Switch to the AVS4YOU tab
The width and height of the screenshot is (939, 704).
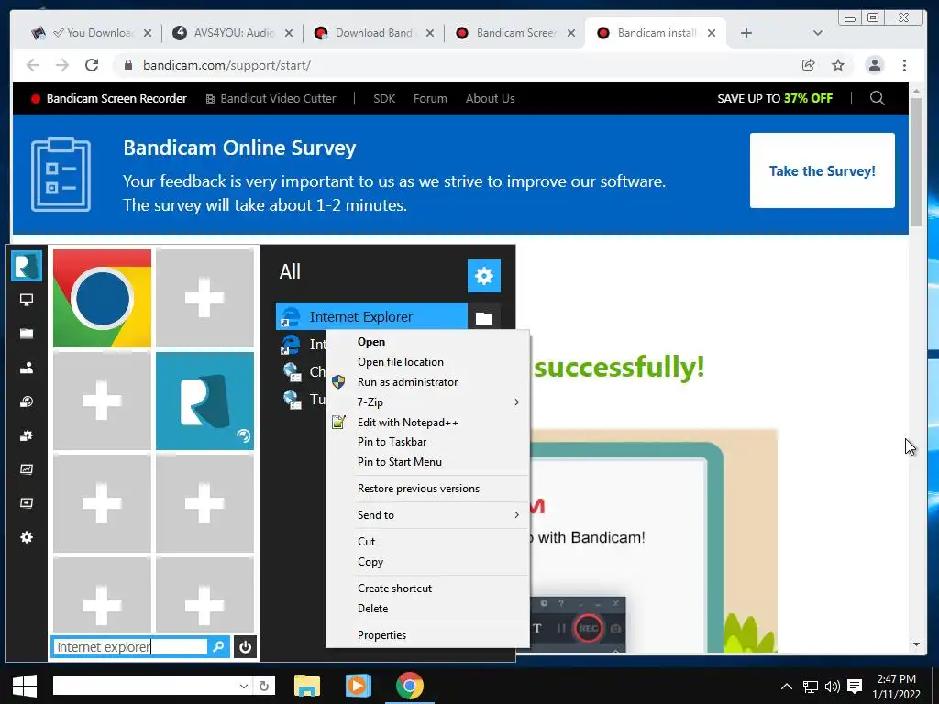(232, 33)
